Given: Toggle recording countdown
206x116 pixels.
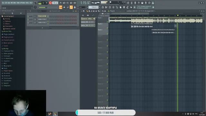Looking at the screenshot, I should click(68, 3).
